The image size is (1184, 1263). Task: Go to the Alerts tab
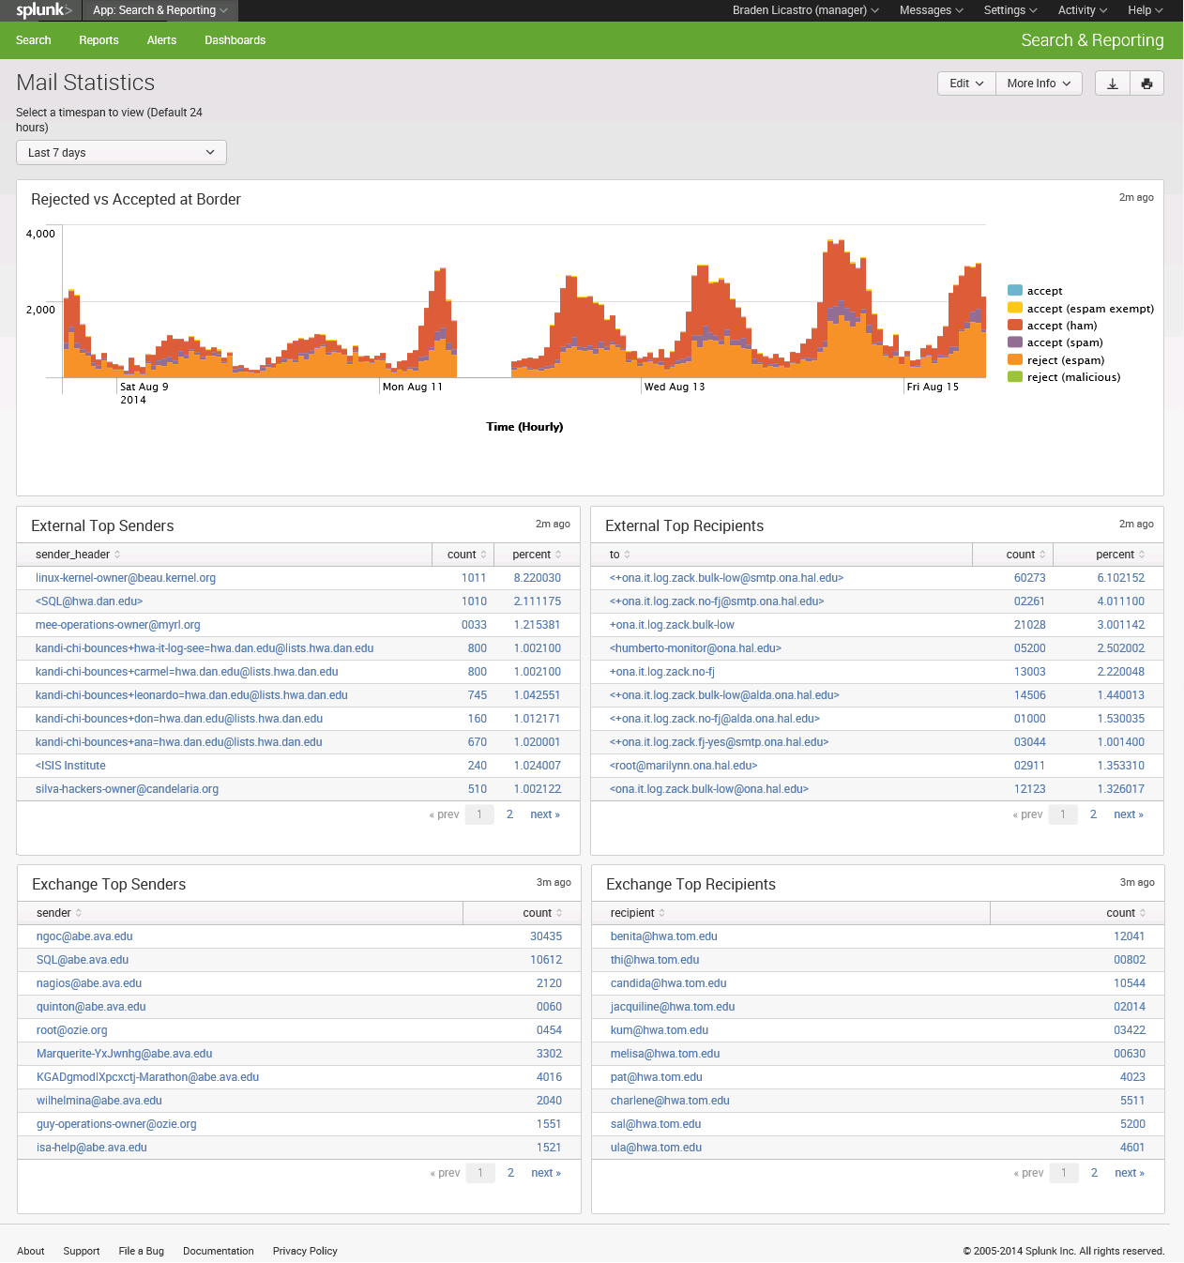[161, 40]
